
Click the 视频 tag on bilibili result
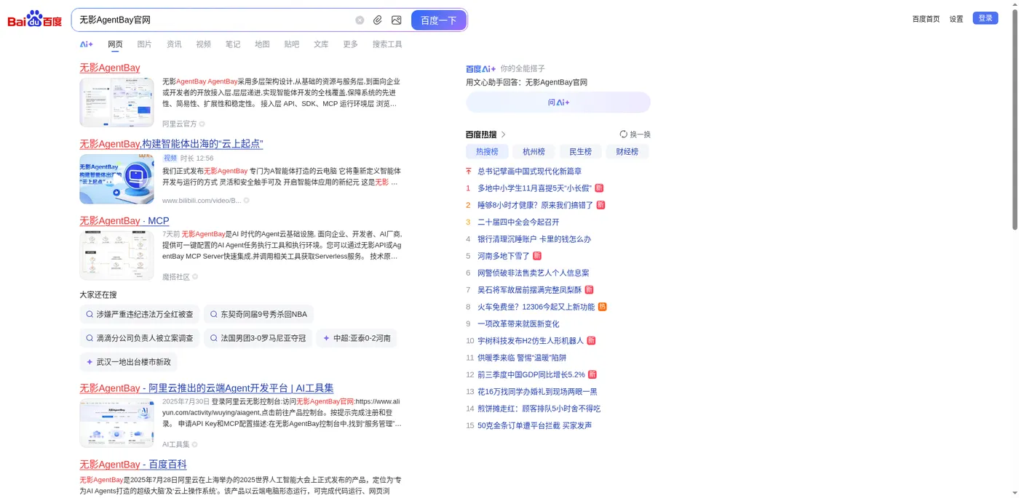click(170, 158)
